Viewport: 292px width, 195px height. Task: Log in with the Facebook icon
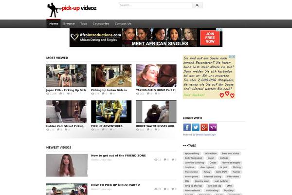tap(187, 127)
